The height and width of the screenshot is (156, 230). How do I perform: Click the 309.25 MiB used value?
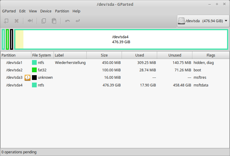(147, 63)
